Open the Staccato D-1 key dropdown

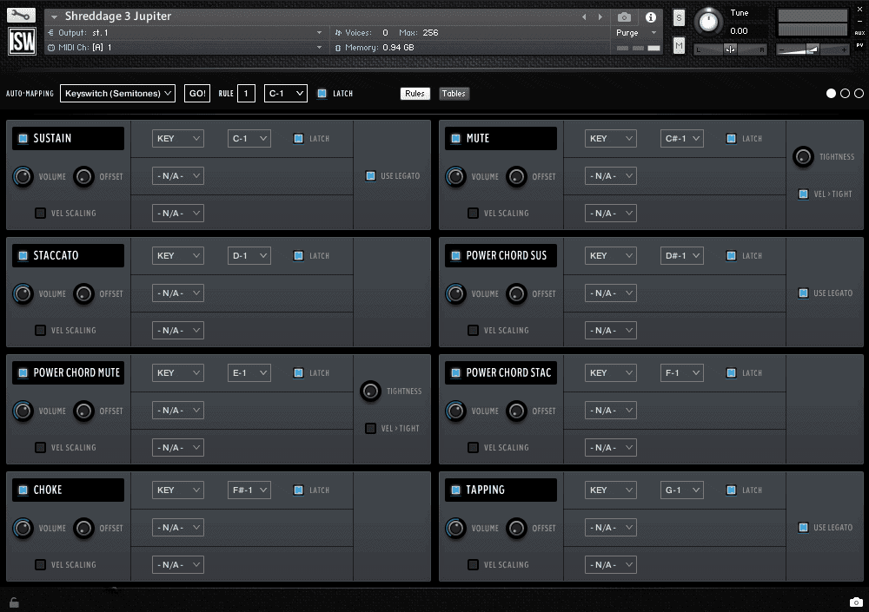tap(249, 255)
